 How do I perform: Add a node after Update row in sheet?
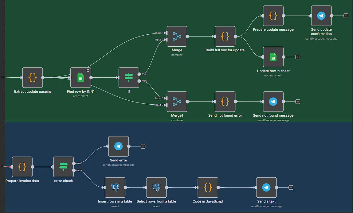pos(298,57)
